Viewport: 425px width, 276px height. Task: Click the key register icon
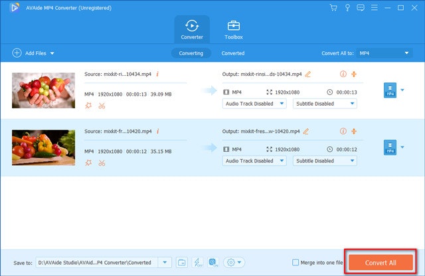[x=347, y=7]
